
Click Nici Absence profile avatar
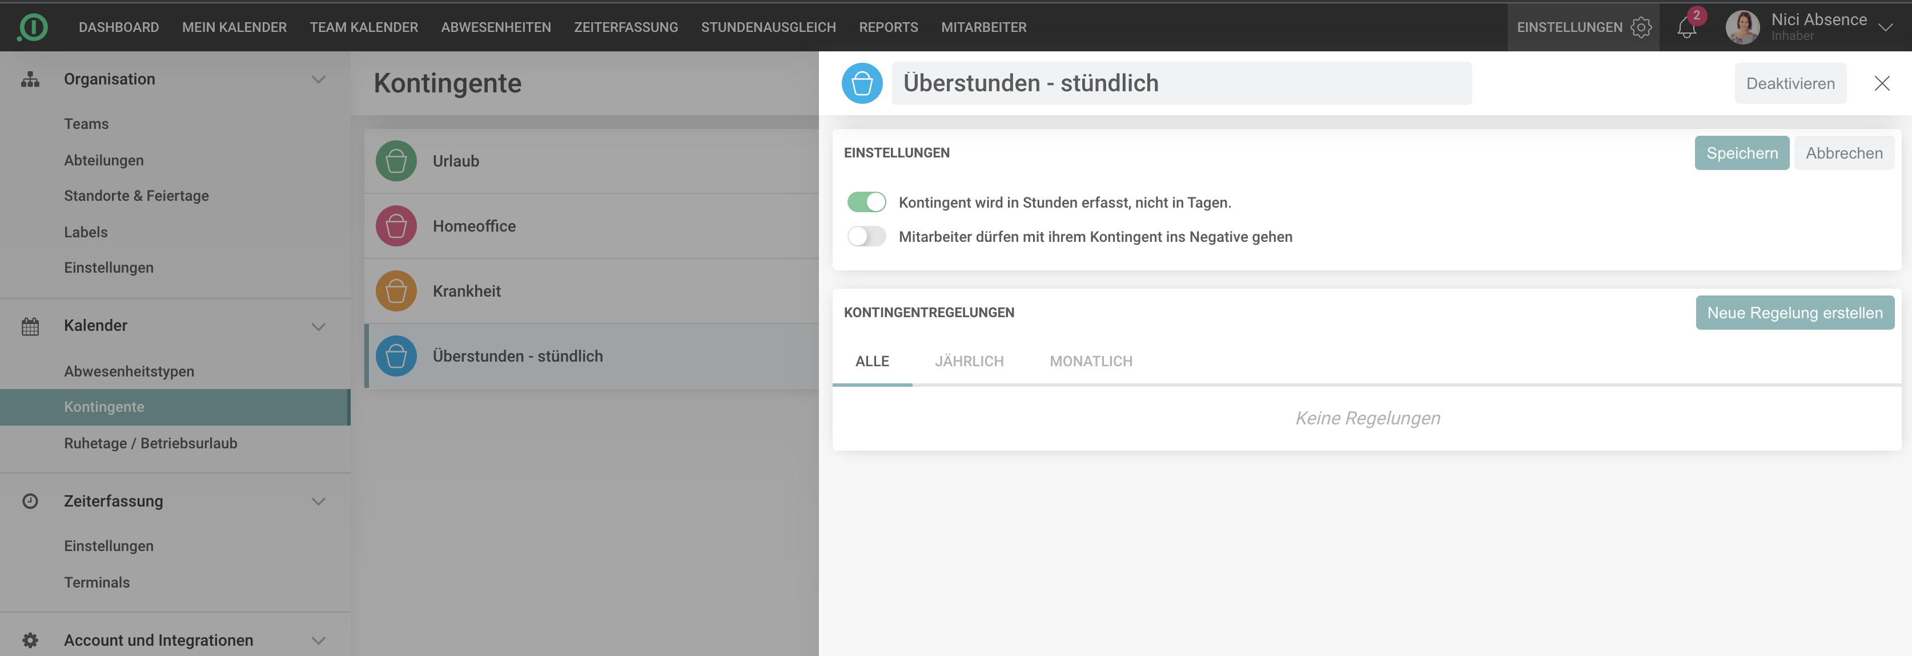[x=1743, y=27]
